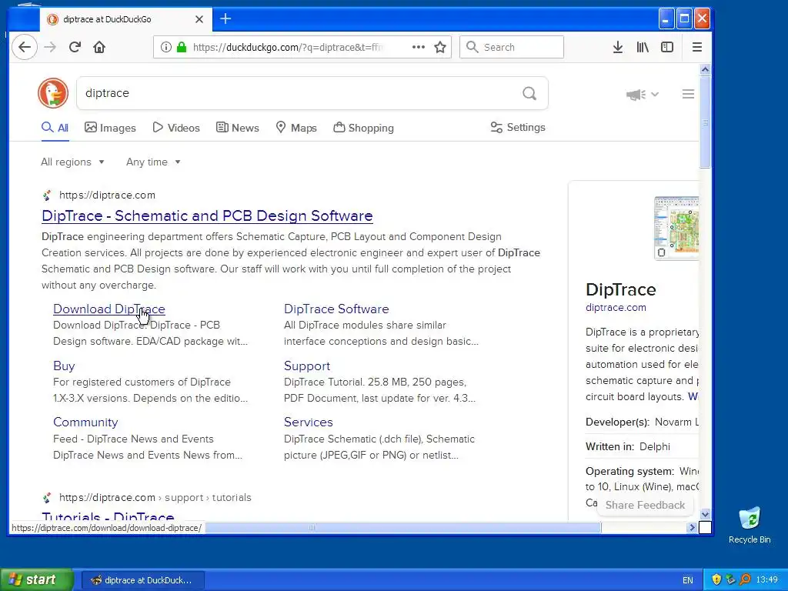Click the security shield tray icon
Image resolution: width=788 pixels, height=591 pixels.
[x=716, y=579]
